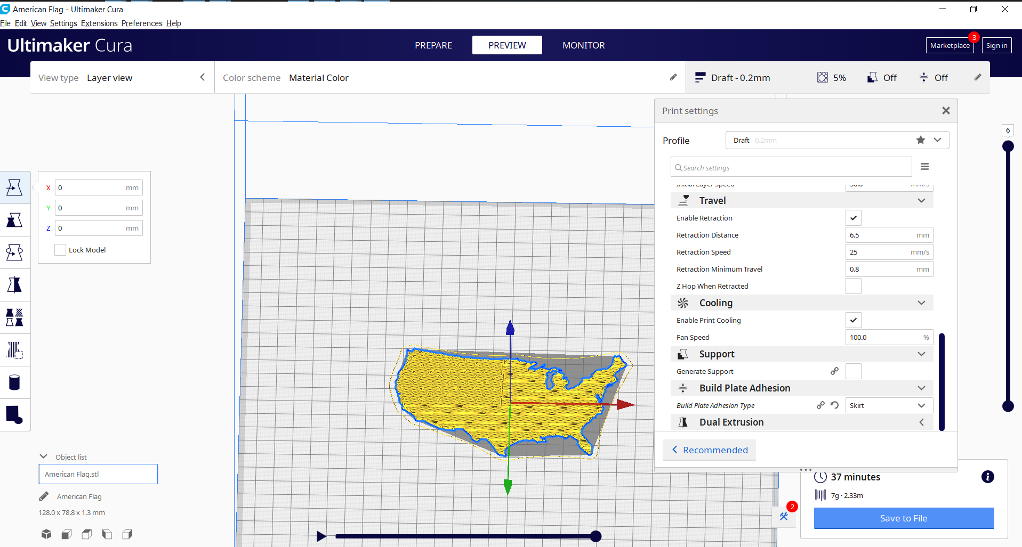1022x547 pixels.
Task: Select the Rotate tool
Action: pyautogui.click(x=14, y=252)
